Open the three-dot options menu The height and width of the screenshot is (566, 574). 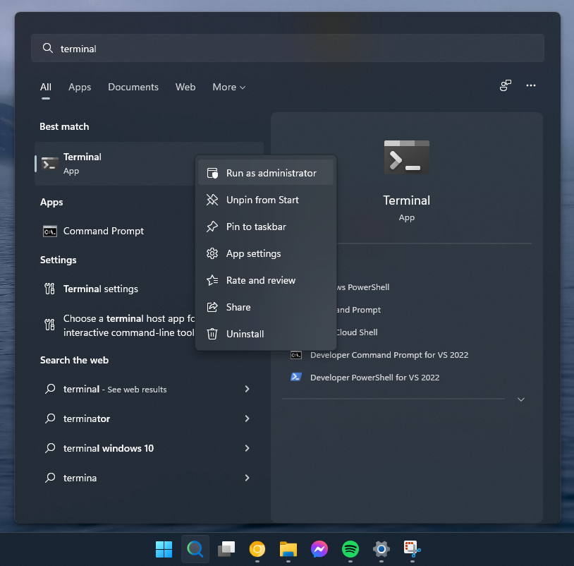click(531, 85)
